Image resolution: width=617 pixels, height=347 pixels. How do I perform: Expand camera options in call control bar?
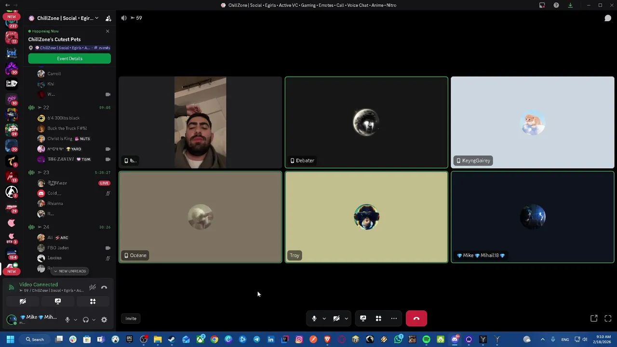tap(346, 319)
